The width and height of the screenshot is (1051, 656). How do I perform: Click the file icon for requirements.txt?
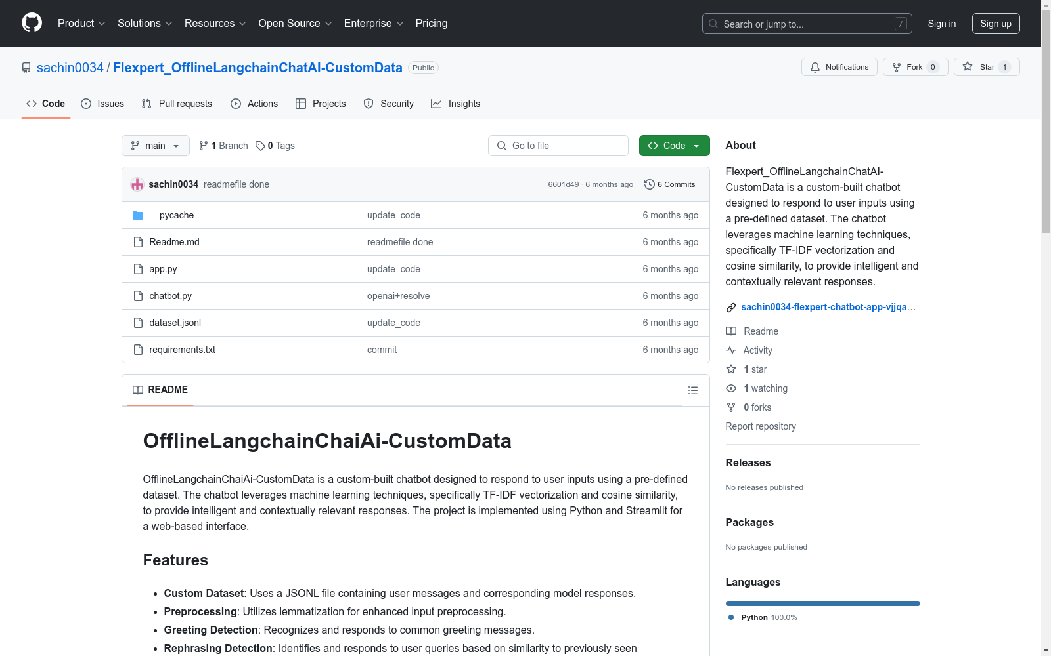tap(138, 350)
